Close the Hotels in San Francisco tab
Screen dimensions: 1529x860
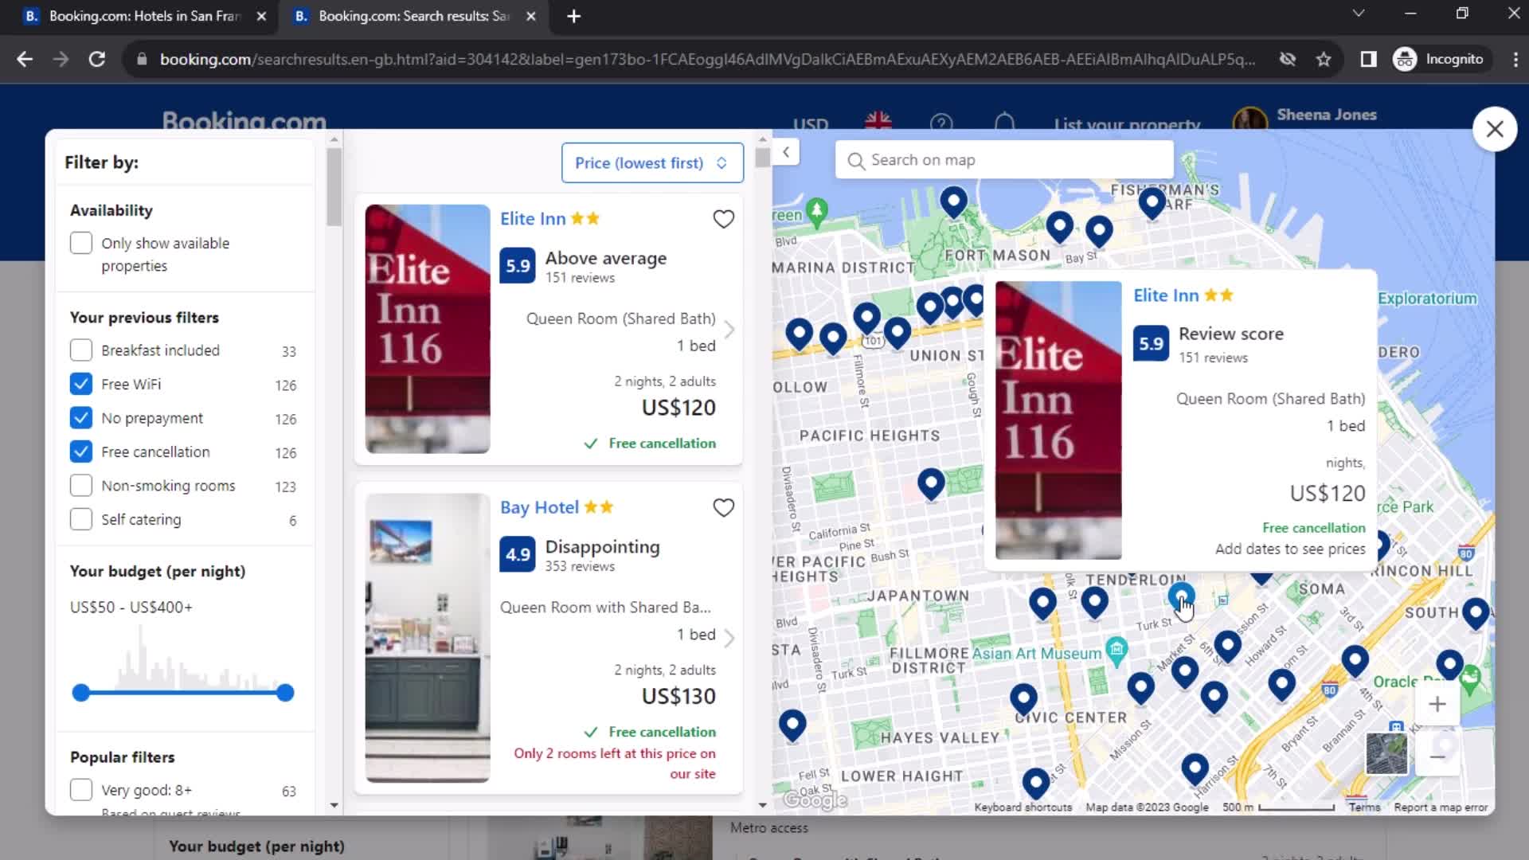(261, 16)
